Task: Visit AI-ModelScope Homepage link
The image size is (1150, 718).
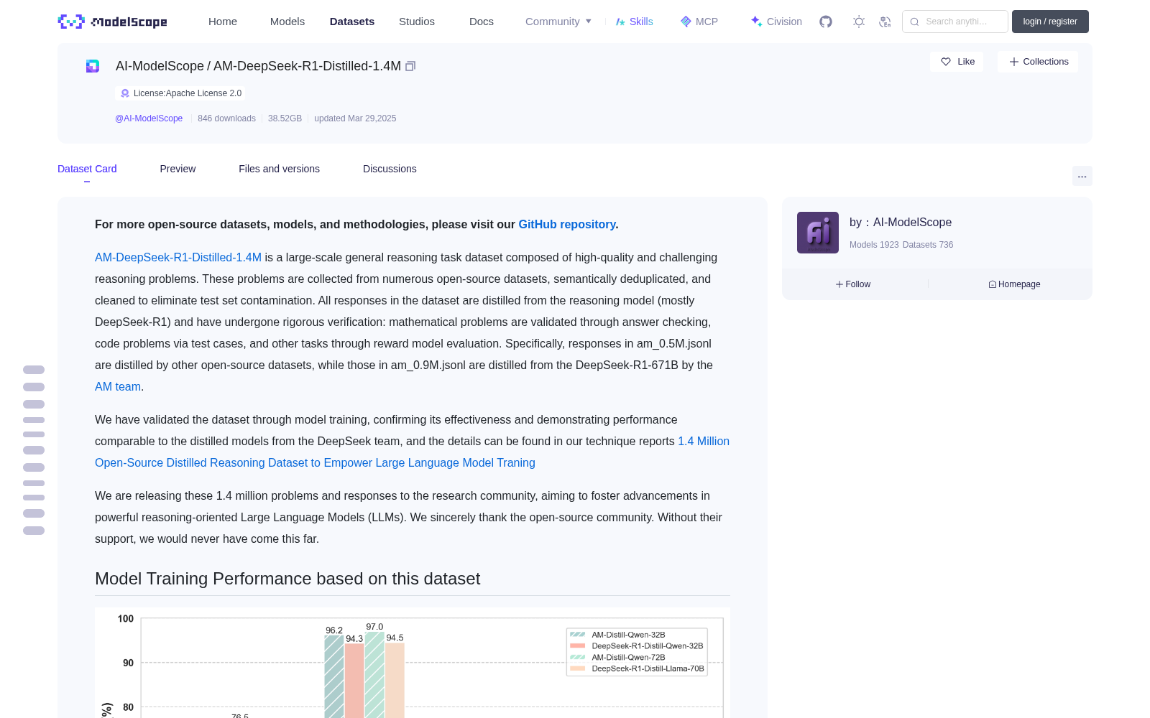Action: pyautogui.click(x=1014, y=284)
